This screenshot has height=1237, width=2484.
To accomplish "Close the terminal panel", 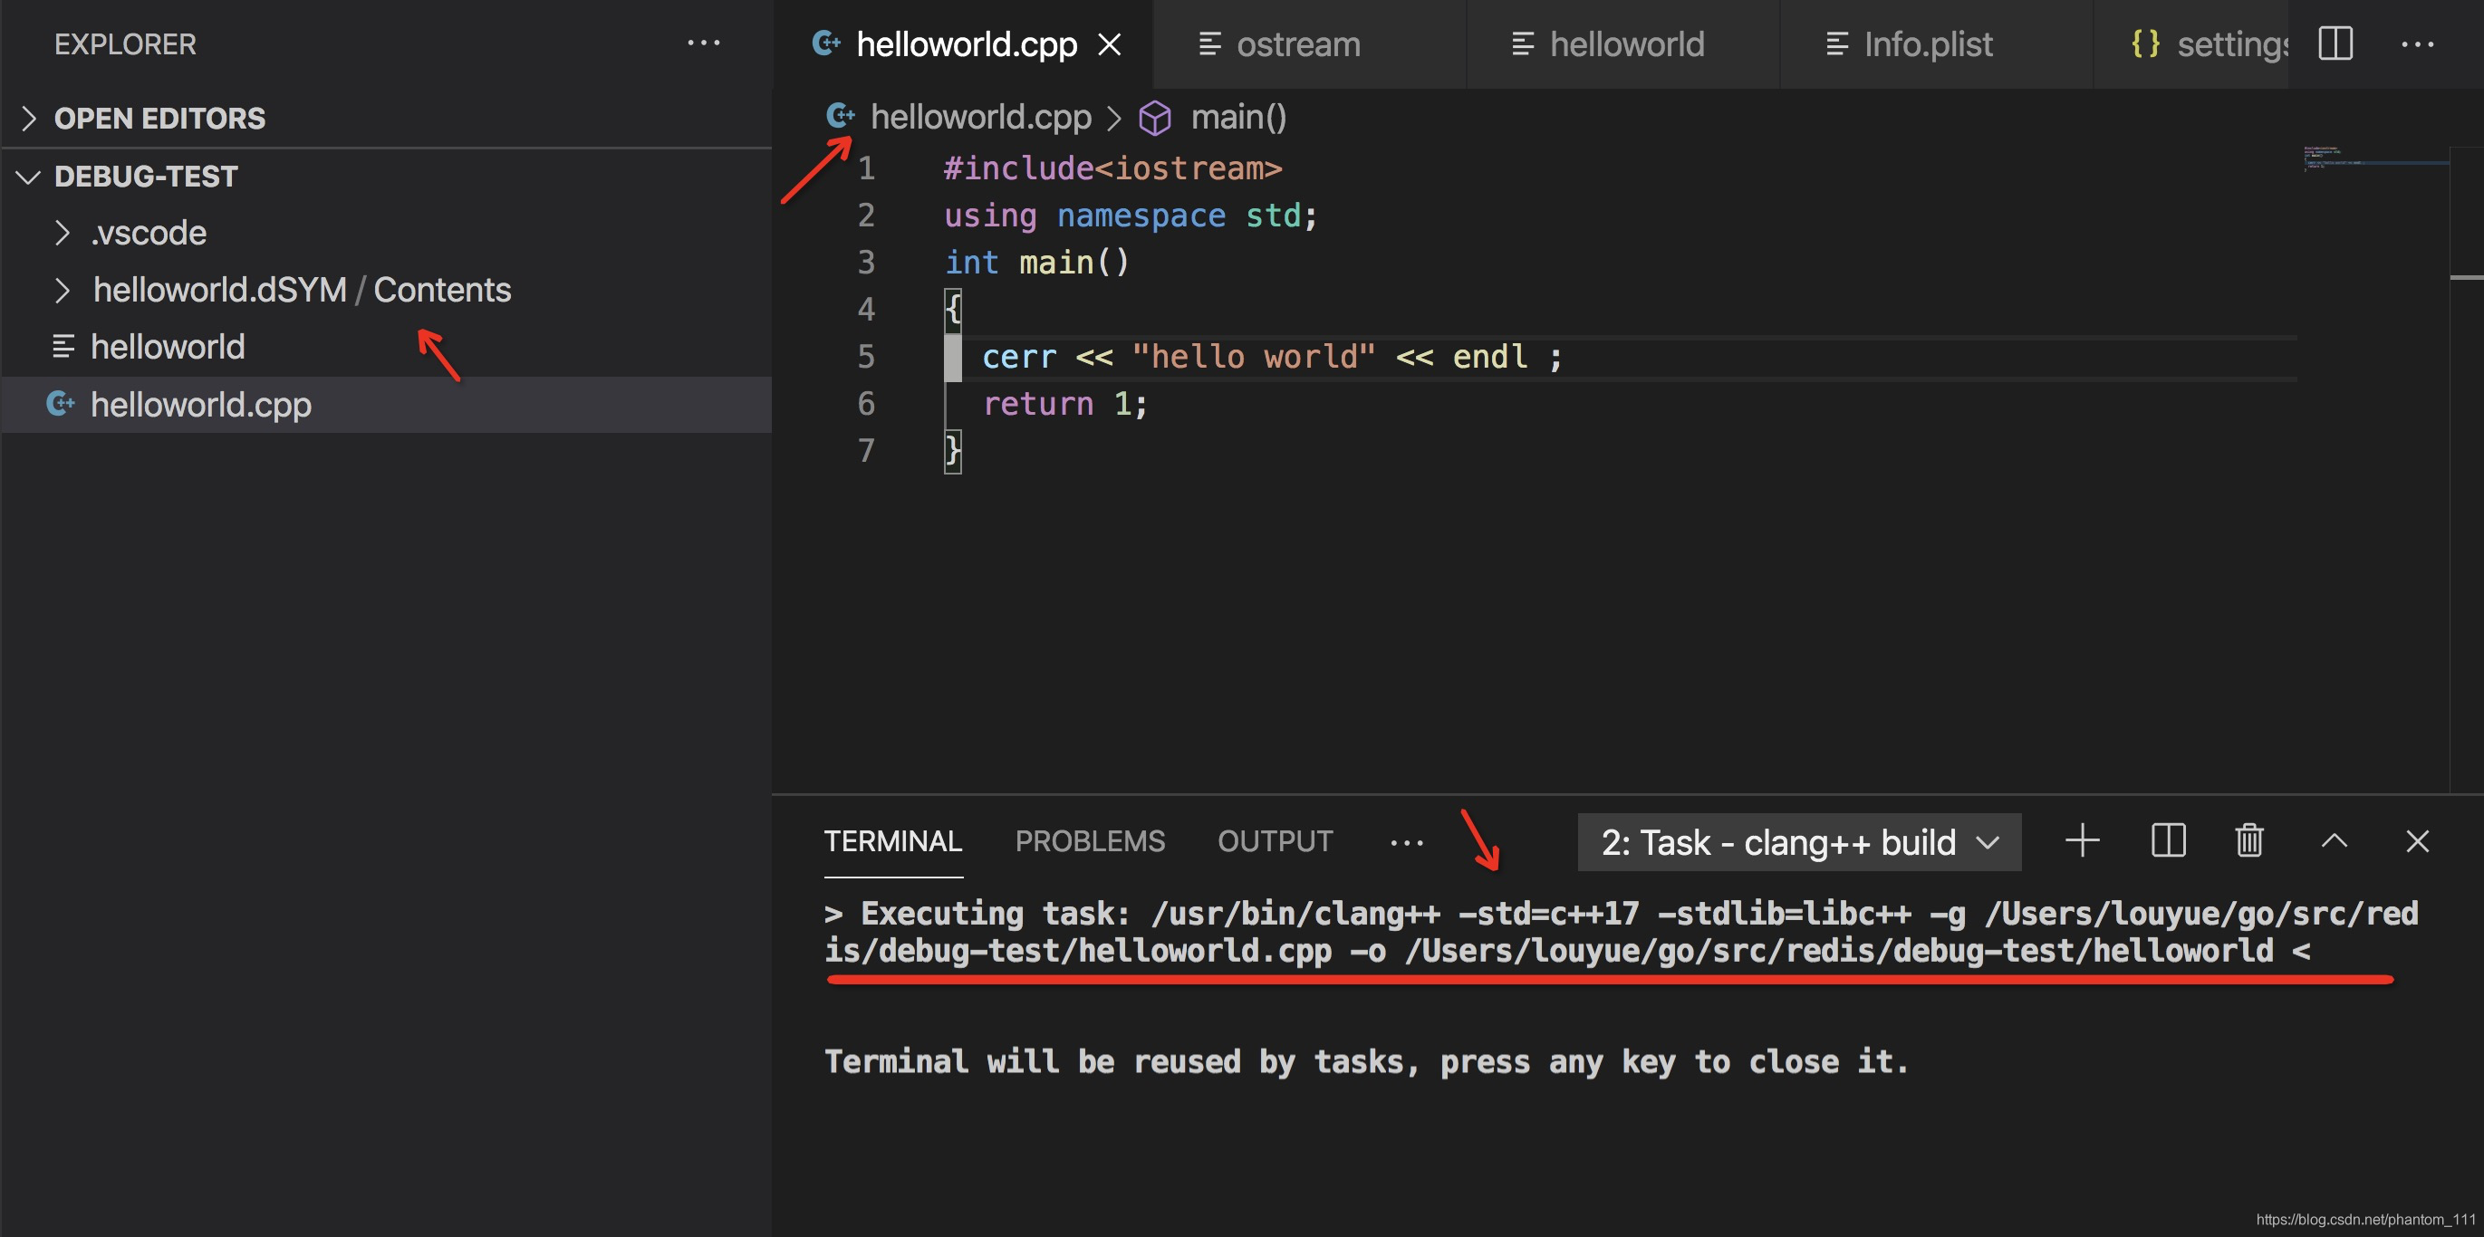I will 2416,840.
